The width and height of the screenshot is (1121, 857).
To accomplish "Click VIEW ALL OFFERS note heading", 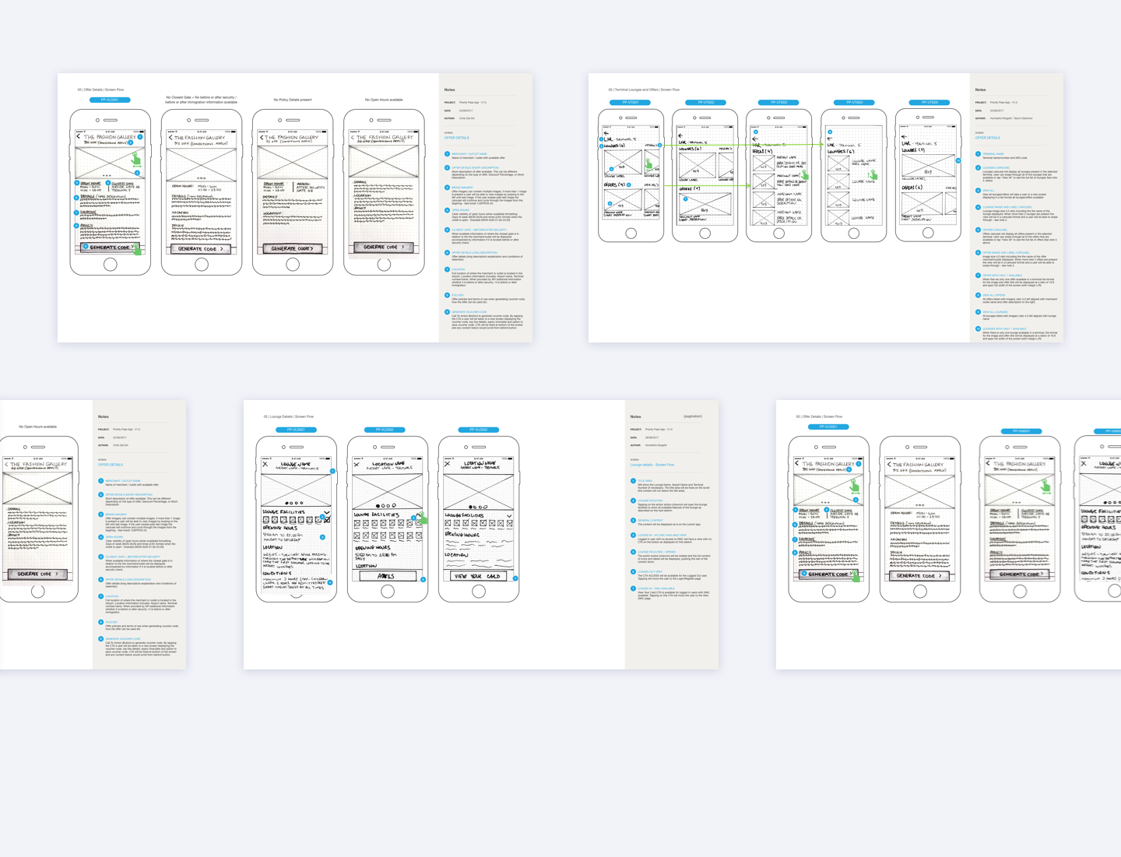I will (x=994, y=295).
